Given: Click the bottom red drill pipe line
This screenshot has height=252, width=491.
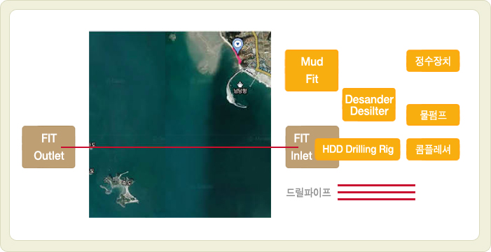Looking at the screenshot, I should [x=376, y=199].
